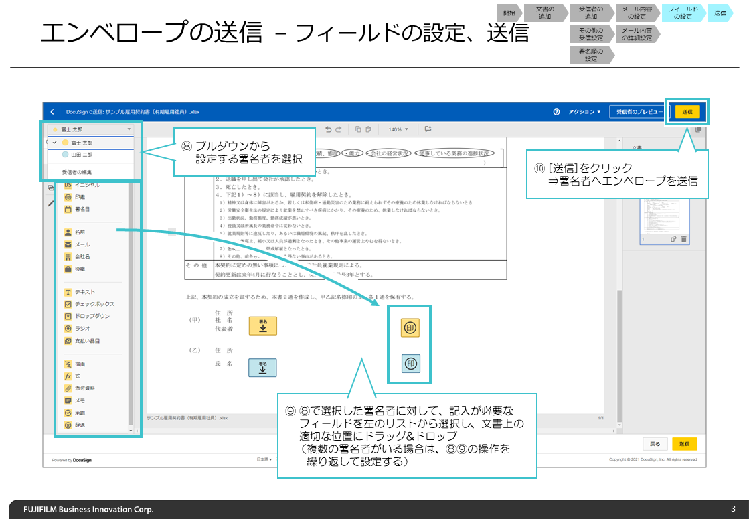749x519 pixels.
Task: Open the アクション dropdown menu
Action: (x=584, y=112)
